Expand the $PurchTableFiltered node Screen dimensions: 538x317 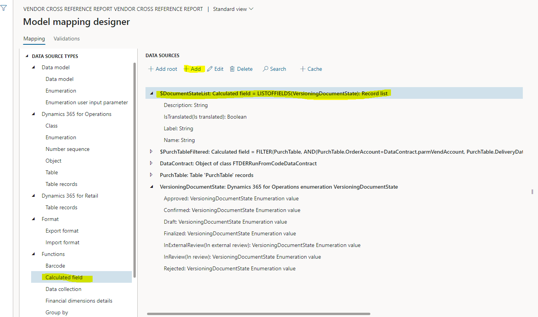click(151, 152)
